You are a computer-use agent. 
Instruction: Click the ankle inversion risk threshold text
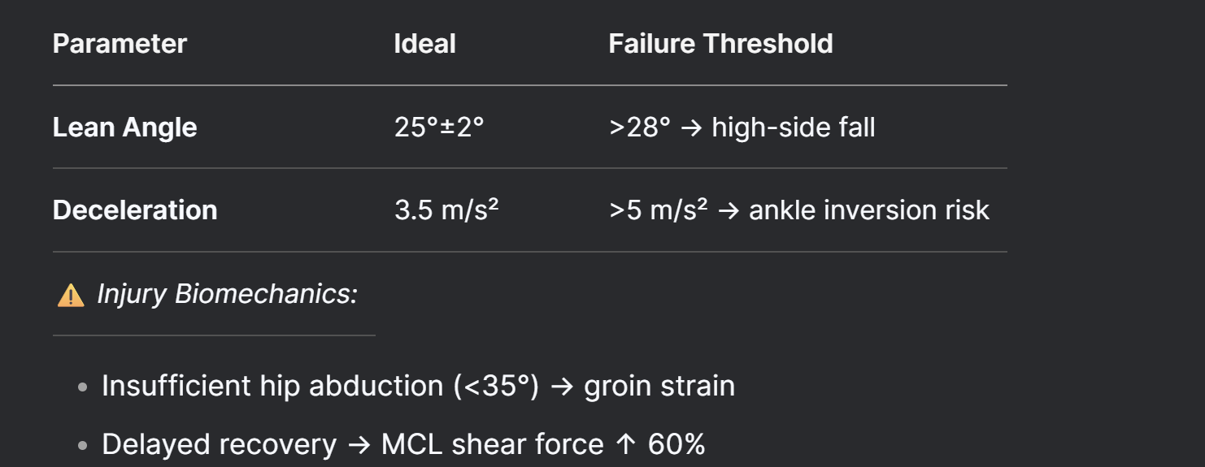coord(869,210)
